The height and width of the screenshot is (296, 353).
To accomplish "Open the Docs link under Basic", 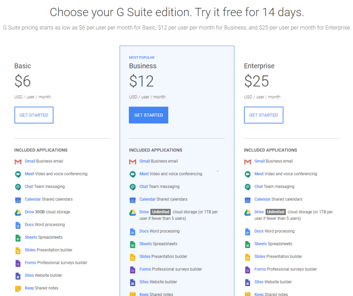I will tap(29, 225).
